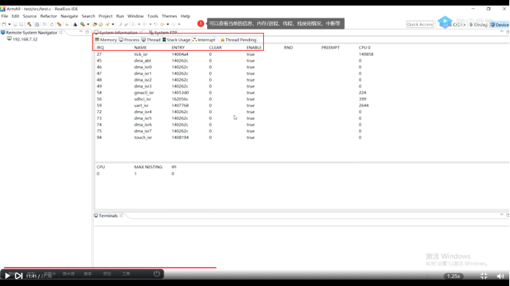Open the Process sub-tab
The height and width of the screenshot is (286, 510).
click(129, 40)
